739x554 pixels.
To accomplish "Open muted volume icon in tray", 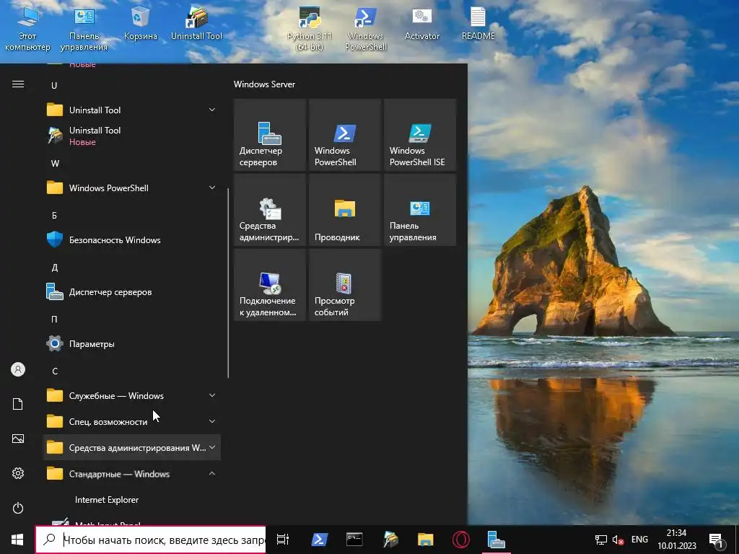I will point(618,540).
